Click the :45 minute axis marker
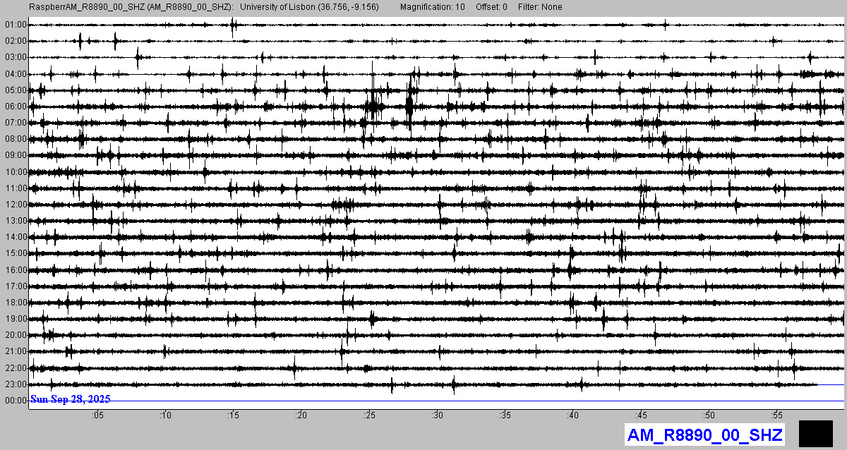 641,415
